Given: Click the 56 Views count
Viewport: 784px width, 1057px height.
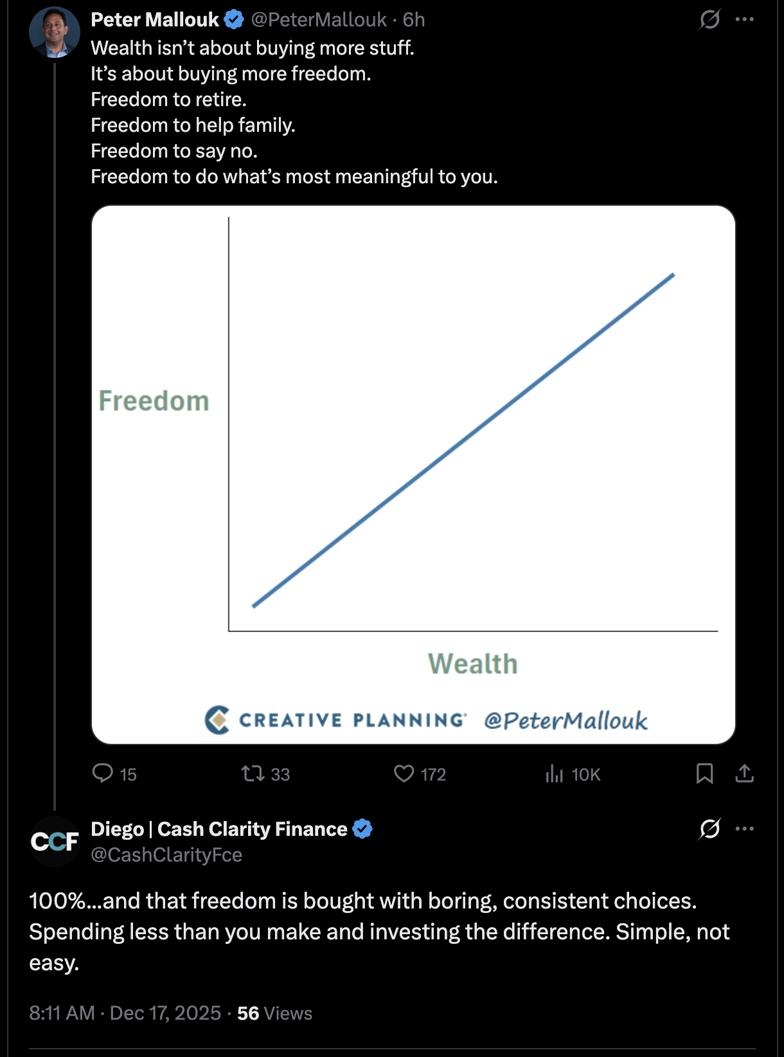Looking at the screenshot, I should coord(274,1013).
